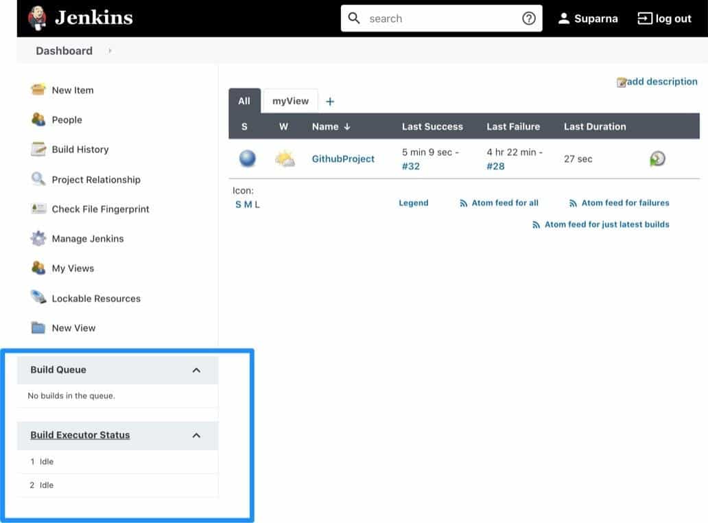Image resolution: width=708 pixels, height=523 pixels.
Task: Collapse the Build Queue panel
Action: (197, 369)
